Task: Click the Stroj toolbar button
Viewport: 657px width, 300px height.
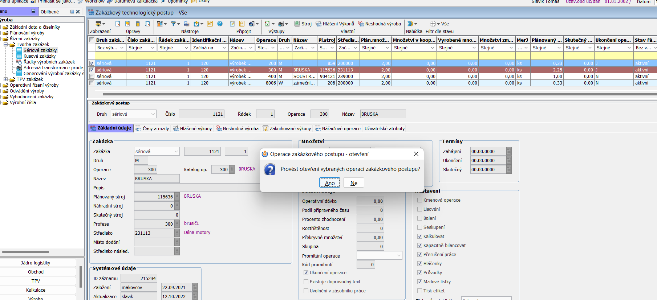Action: [x=303, y=24]
